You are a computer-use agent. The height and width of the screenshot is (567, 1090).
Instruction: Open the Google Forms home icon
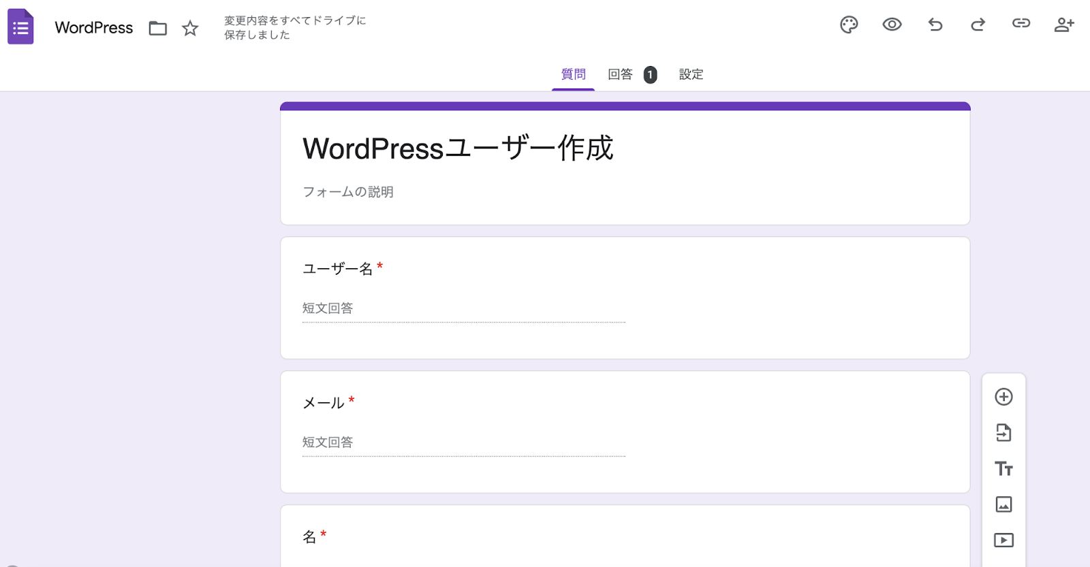click(x=20, y=27)
